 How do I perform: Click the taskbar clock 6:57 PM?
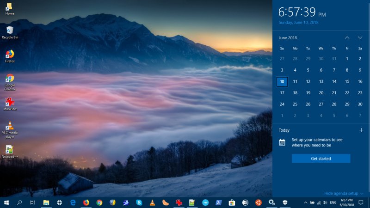pyautogui.click(x=347, y=202)
